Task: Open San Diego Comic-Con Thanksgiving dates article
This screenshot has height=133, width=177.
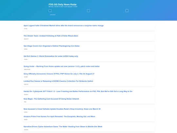Action: (x=51, y=46)
